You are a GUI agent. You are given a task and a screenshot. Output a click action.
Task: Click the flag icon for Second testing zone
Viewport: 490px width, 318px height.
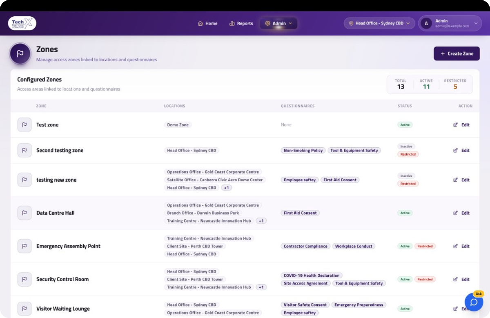[x=24, y=150]
